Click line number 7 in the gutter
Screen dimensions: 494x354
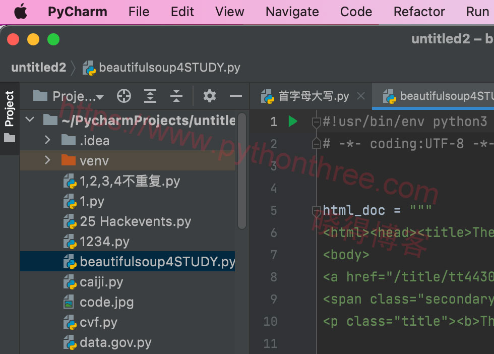pos(273,255)
